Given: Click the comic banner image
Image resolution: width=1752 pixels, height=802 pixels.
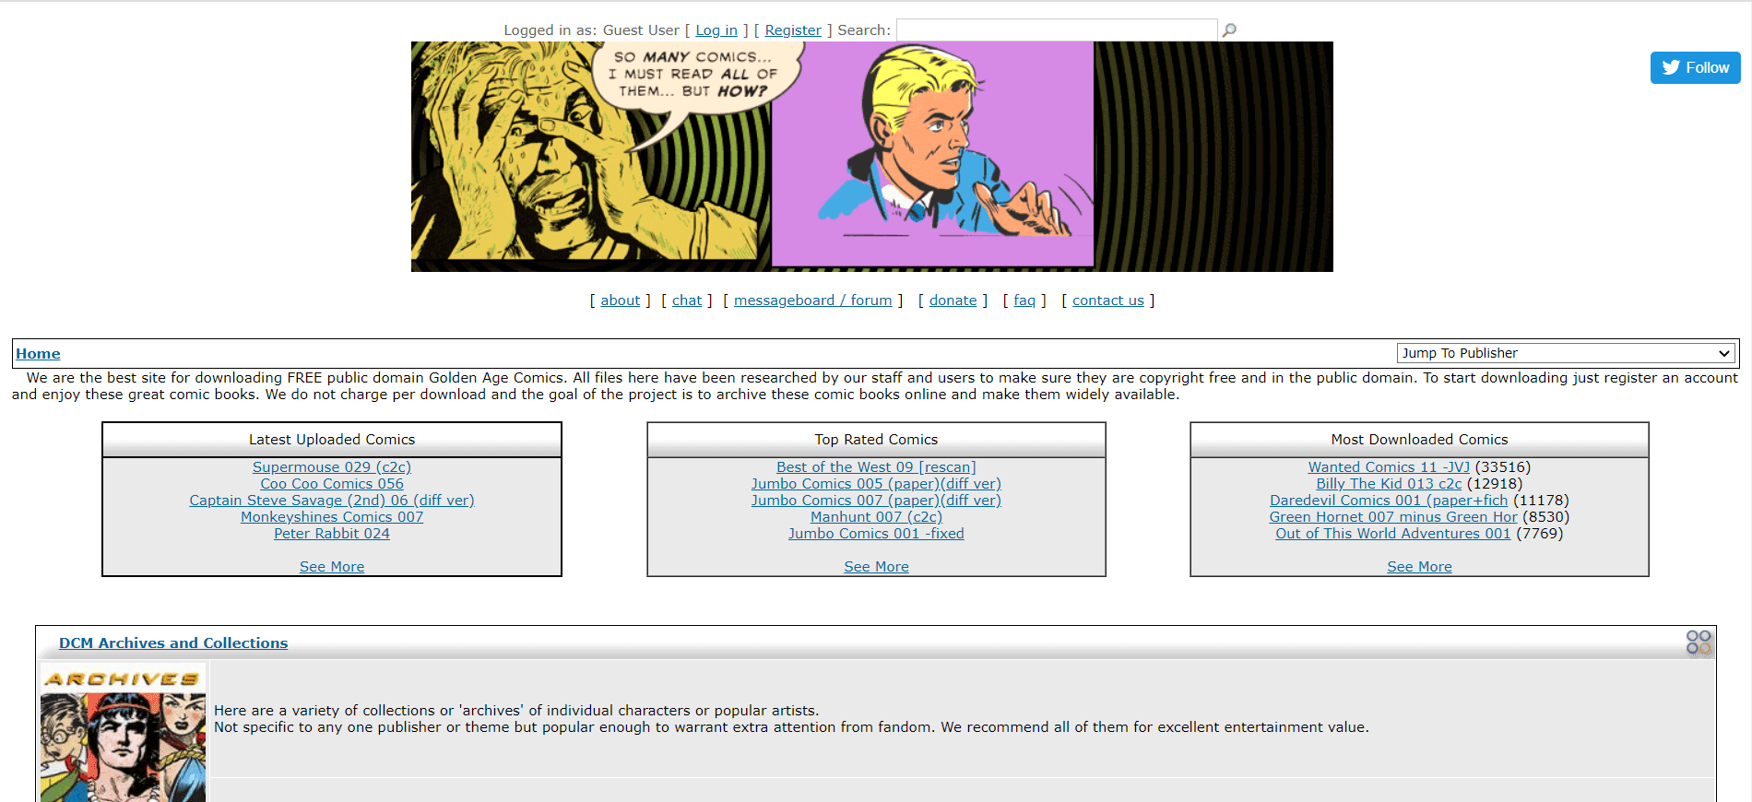Looking at the screenshot, I should pyautogui.click(x=871, y=157).
